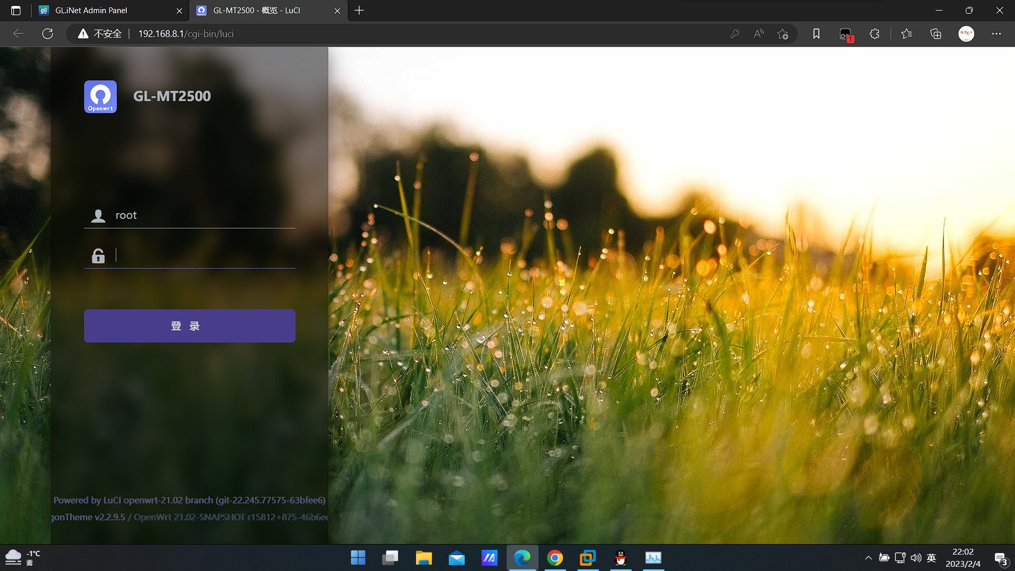Open a new browser tab
1015x571 pixels.
pyautogui.click(x=359, y=11)
